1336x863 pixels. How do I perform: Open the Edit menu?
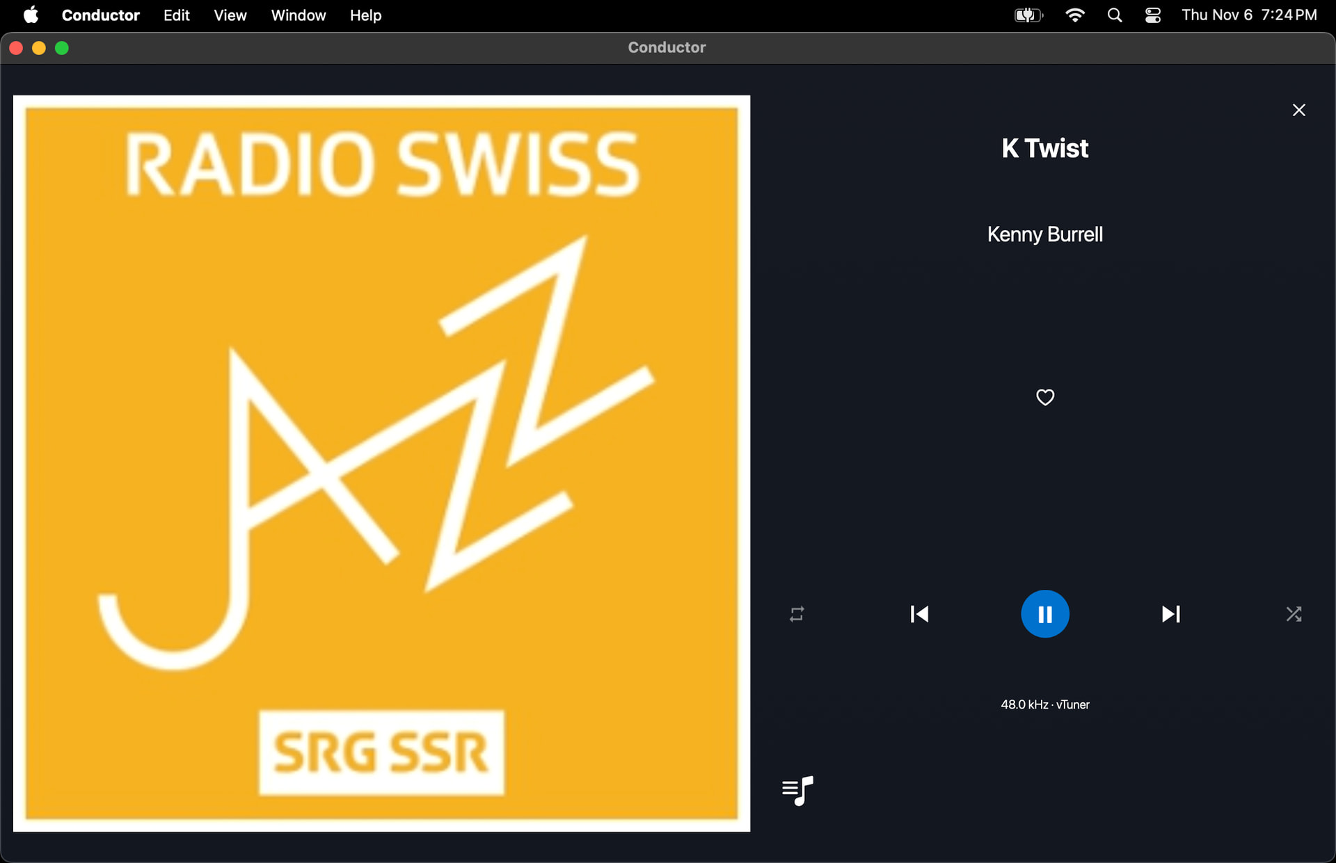(x=177, y=15)
